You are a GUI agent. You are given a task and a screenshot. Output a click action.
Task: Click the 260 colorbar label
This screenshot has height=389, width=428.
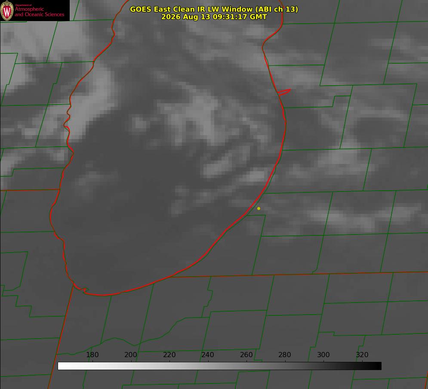pyautogui.click(x=246, y=355)
